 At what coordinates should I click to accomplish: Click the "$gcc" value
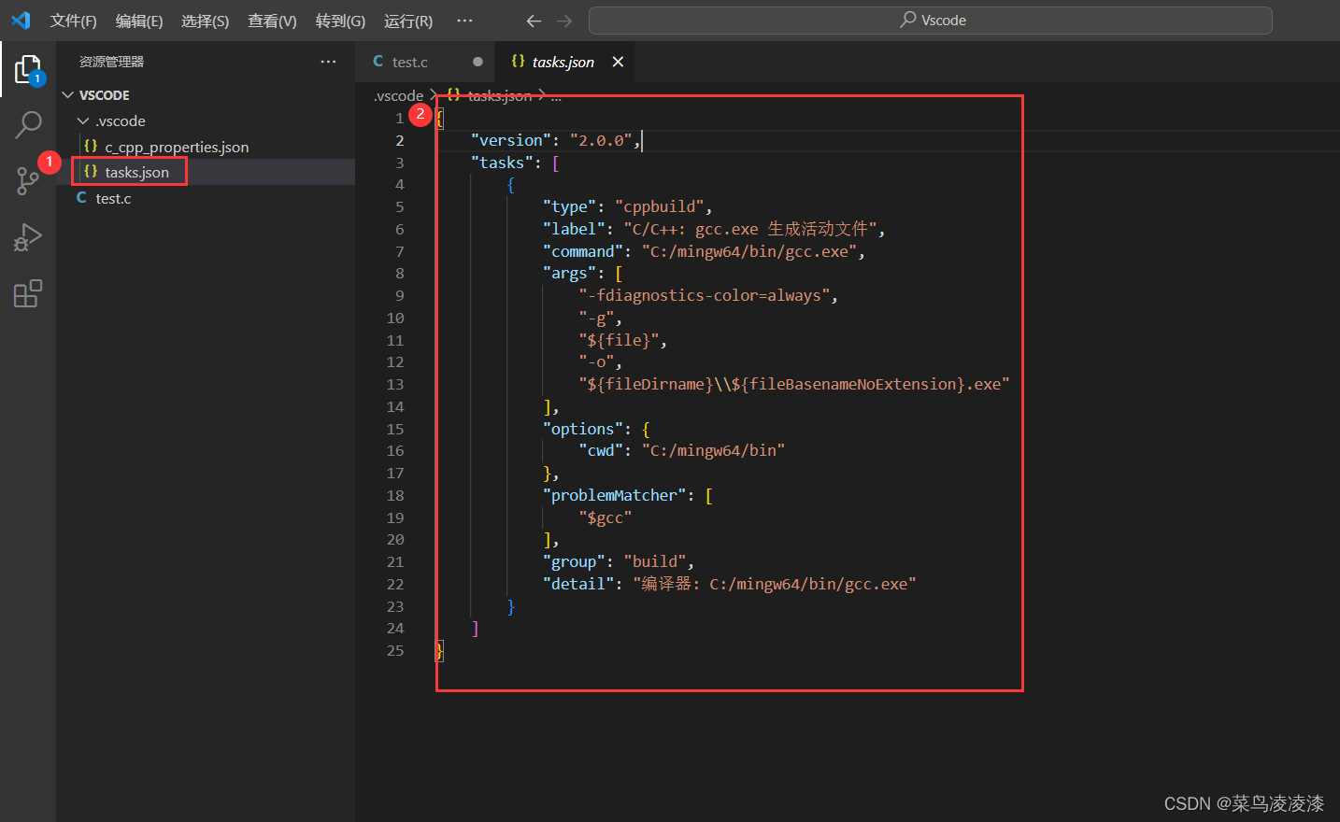click(606, 517)
